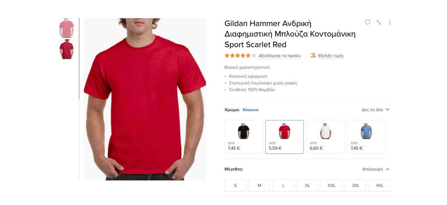Choose the black shirt color option
The width and height of the screenshot is (447, 205).
244,137
